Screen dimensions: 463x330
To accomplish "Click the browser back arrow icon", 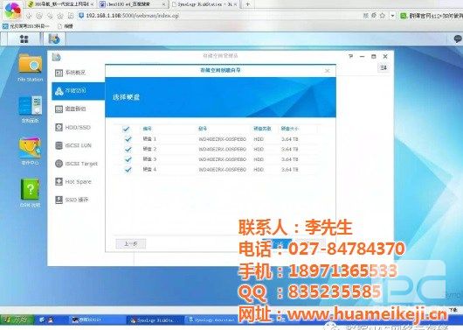I will coord(29,16).
